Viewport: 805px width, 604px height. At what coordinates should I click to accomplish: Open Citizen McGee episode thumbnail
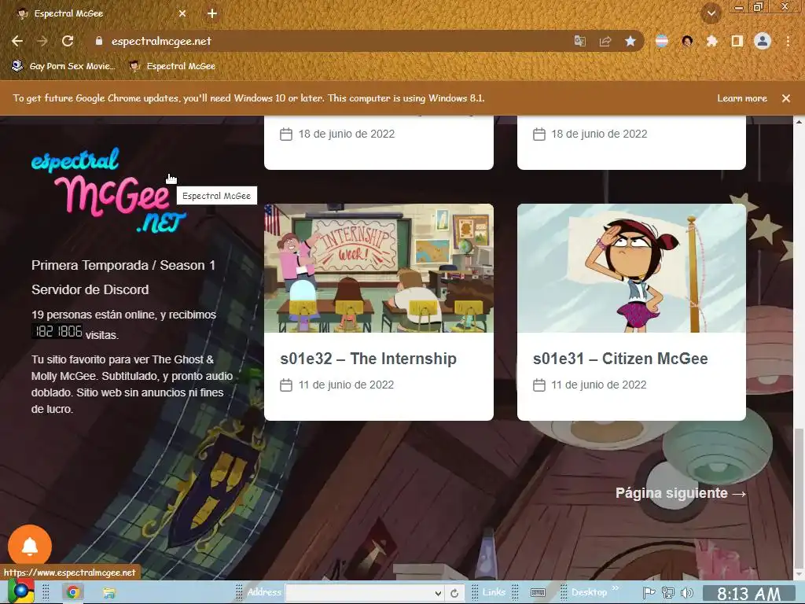(631, 268)
